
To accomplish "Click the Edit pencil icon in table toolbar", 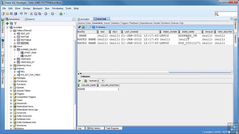I will pyautogui.click(x=89, y=27).
